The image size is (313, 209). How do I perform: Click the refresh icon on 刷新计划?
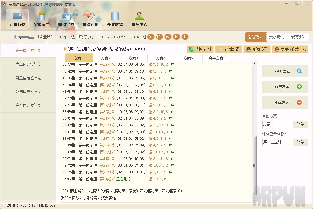click(x=192, y=49)
